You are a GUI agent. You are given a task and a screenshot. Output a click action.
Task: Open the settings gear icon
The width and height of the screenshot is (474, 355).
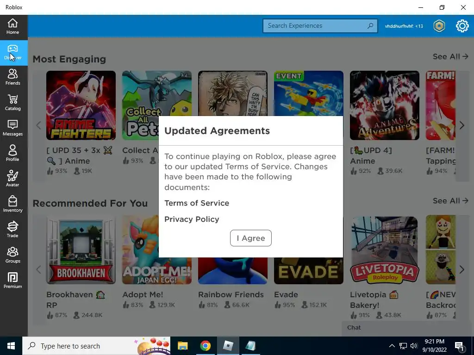462,26
